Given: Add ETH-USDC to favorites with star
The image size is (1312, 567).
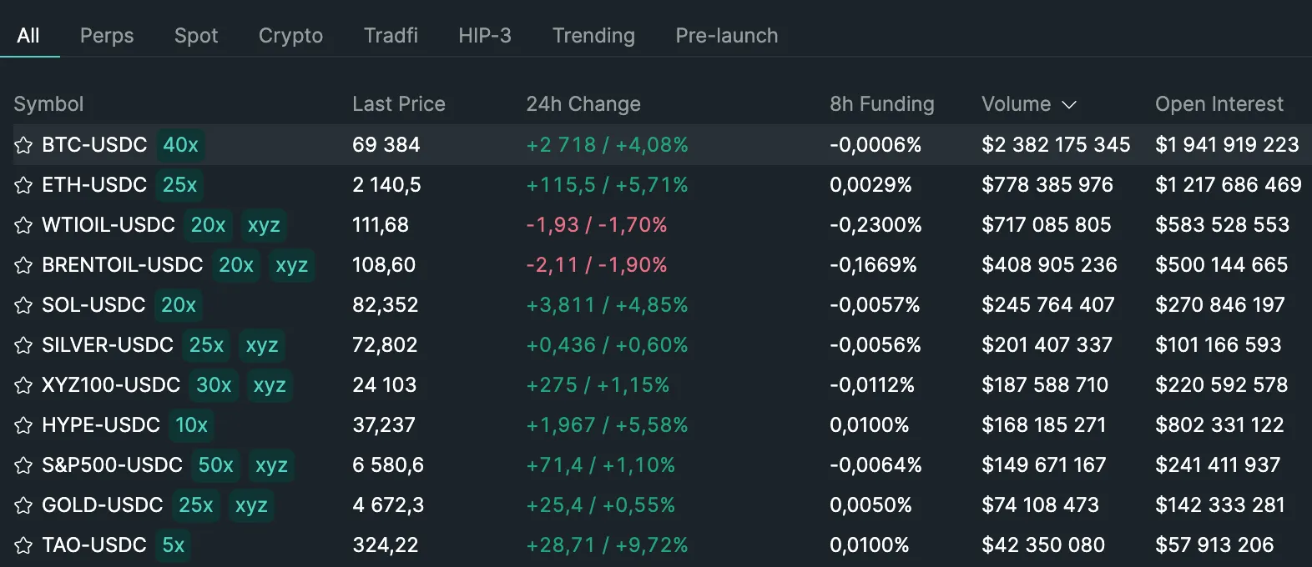Looking at the screenshot, I should (x=23, y=185).
